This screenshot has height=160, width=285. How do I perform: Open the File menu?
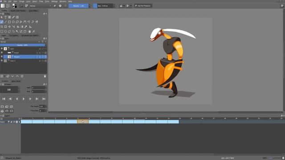tap(5, 1)
